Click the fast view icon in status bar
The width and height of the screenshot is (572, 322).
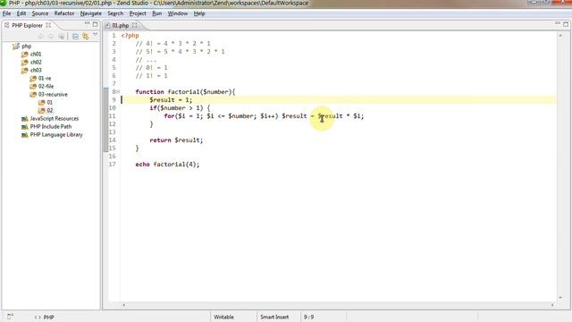(x=10, y=316)
